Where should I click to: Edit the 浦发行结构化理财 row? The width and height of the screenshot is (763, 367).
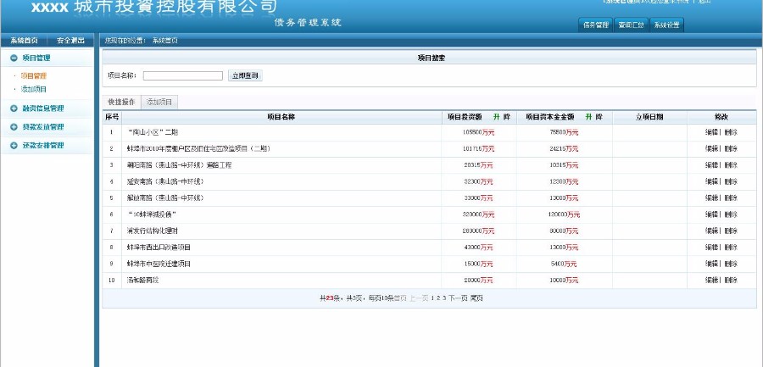coord(711,231)
